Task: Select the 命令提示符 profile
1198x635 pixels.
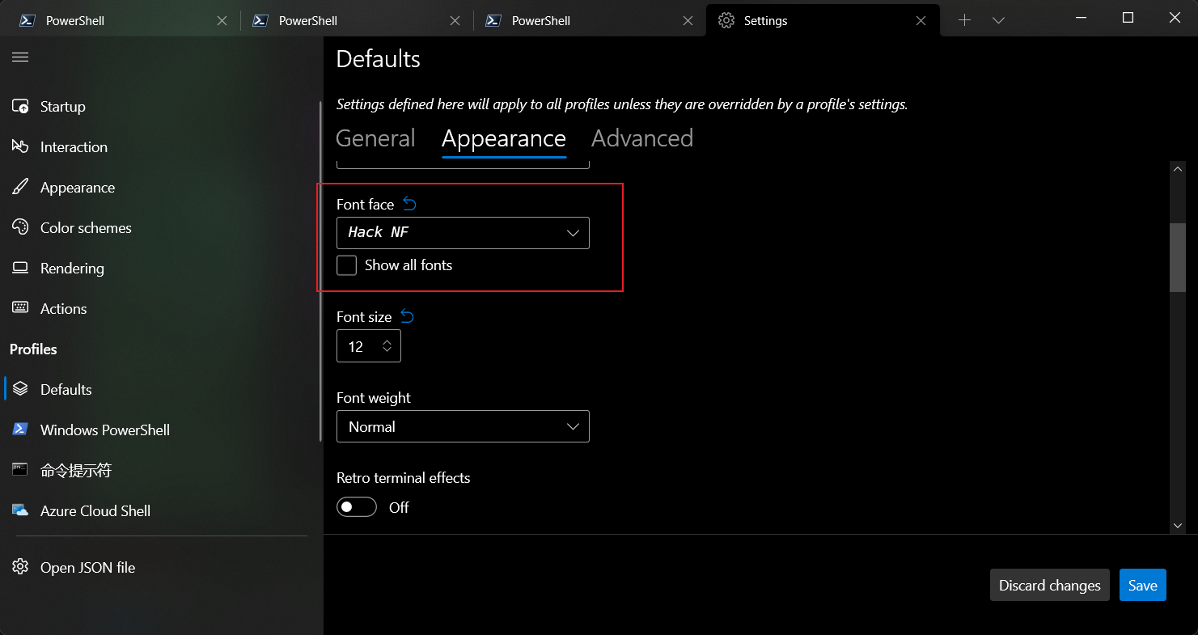Action: pos(160,470)
